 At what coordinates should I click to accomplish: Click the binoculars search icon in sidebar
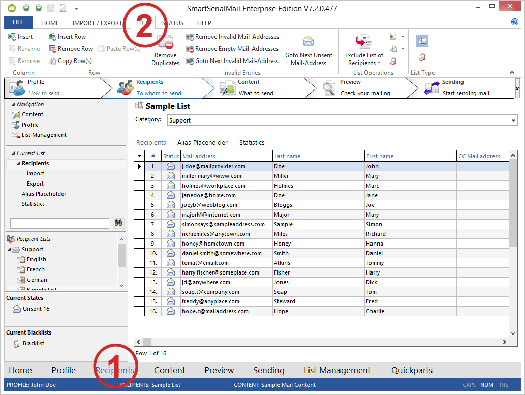click(x=118, y=223)
